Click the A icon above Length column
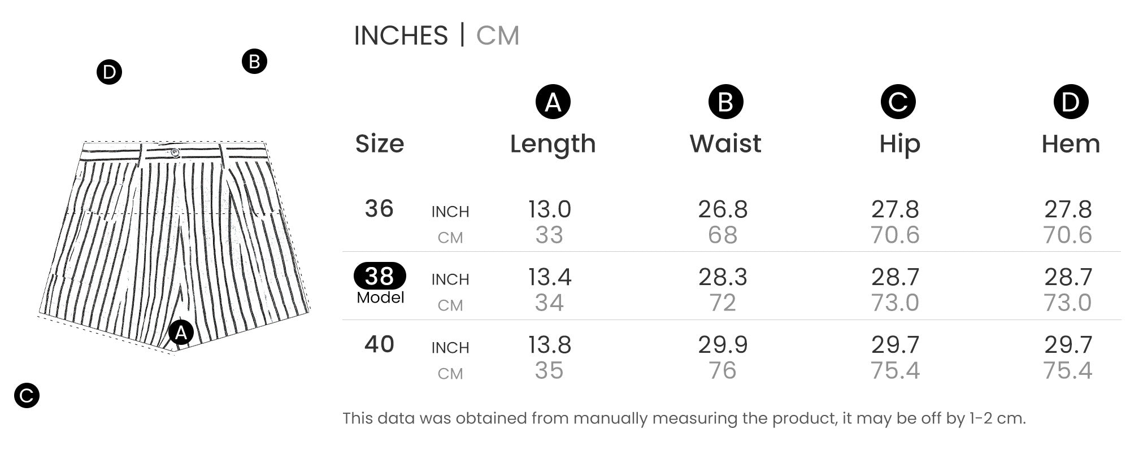This screenshot has width=1130, height=455. click(553, 102)
